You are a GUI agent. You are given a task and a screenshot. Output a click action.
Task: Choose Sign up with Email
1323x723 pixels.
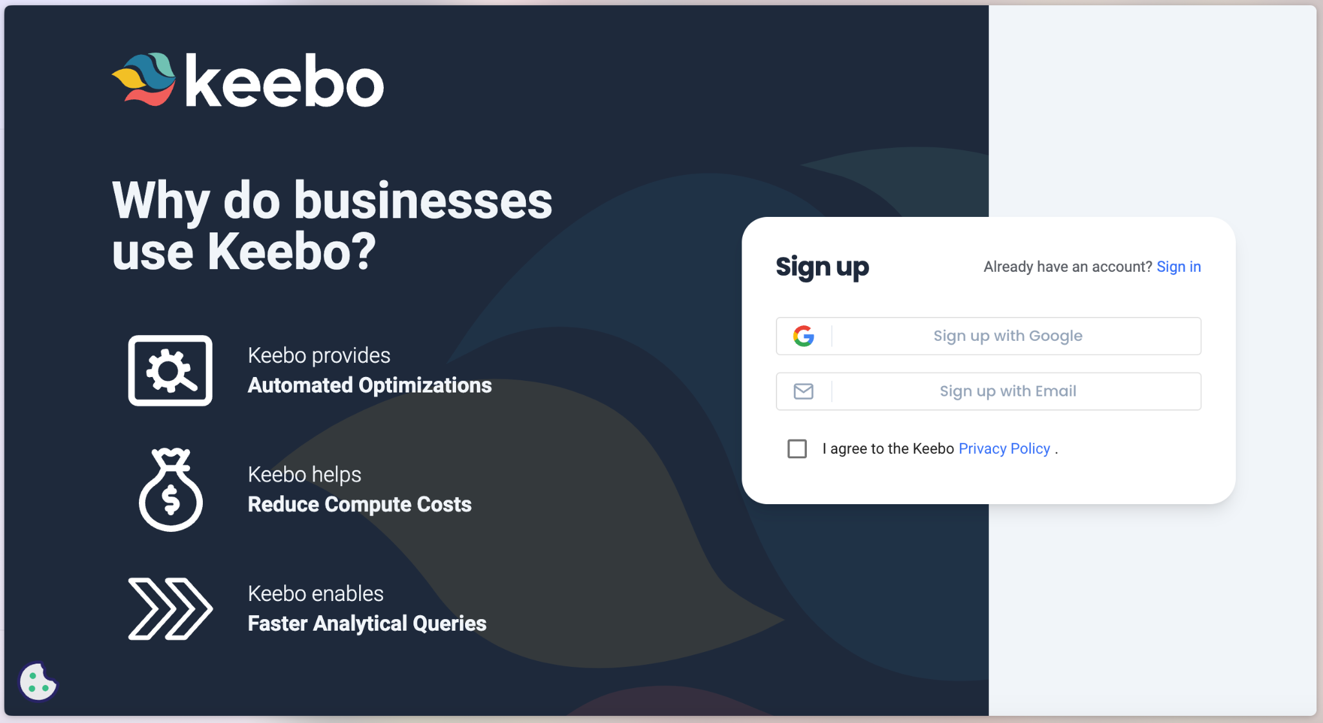1008,391
